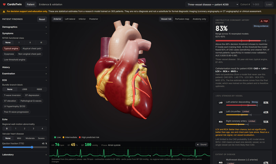Switch heart view to Left lateral
Viewport: 276px width, 164px height.
pyautogui.click(x=70, y=19)
